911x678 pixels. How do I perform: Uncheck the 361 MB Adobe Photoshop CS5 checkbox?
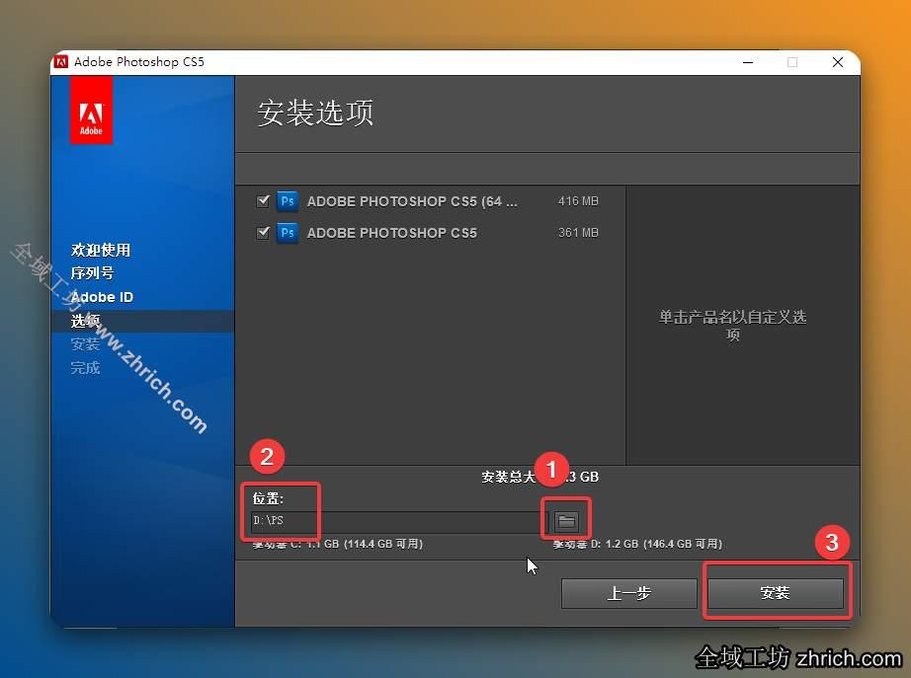(263, 232)
